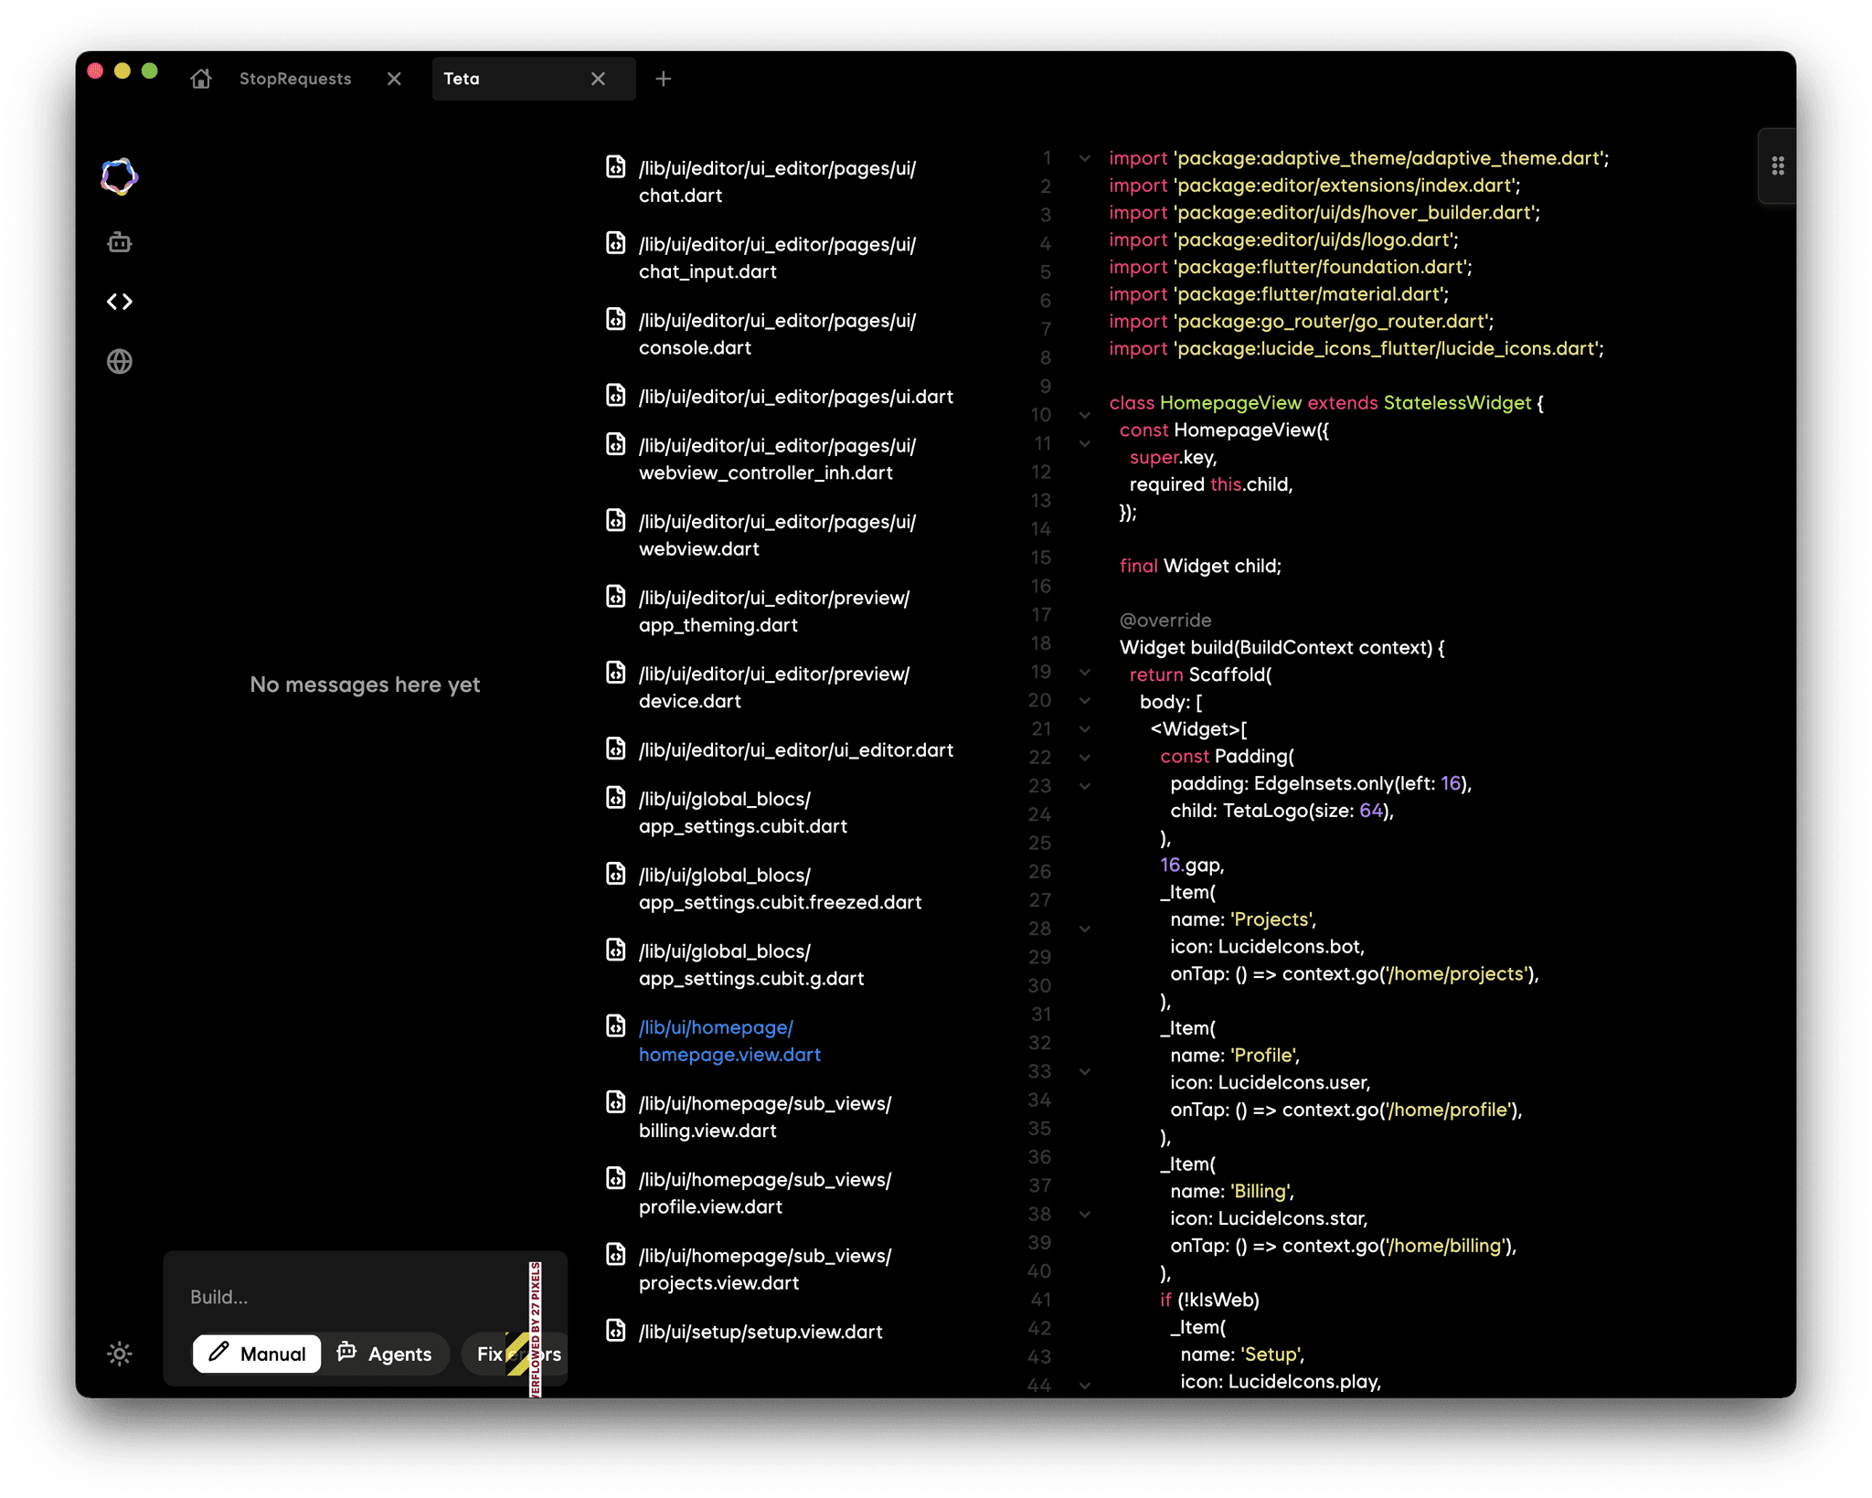Collapse the HomepageView class fold at line 10

click(x=1084, y=415)
